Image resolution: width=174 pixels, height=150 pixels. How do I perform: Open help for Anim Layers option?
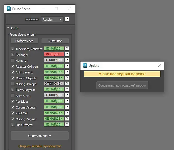click(67, 72)
